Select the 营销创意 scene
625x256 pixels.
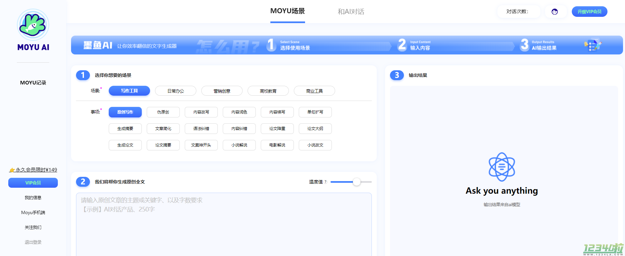(222, 91)
